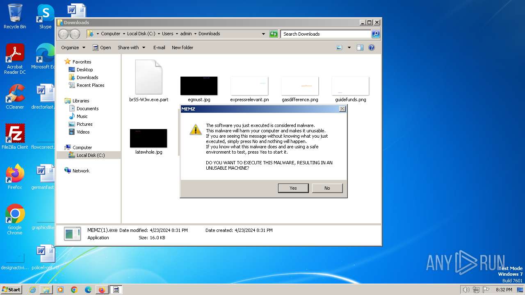Select Downloads under Favorites
This screenshot has height=295, width=525.
[x=87, y=77]
